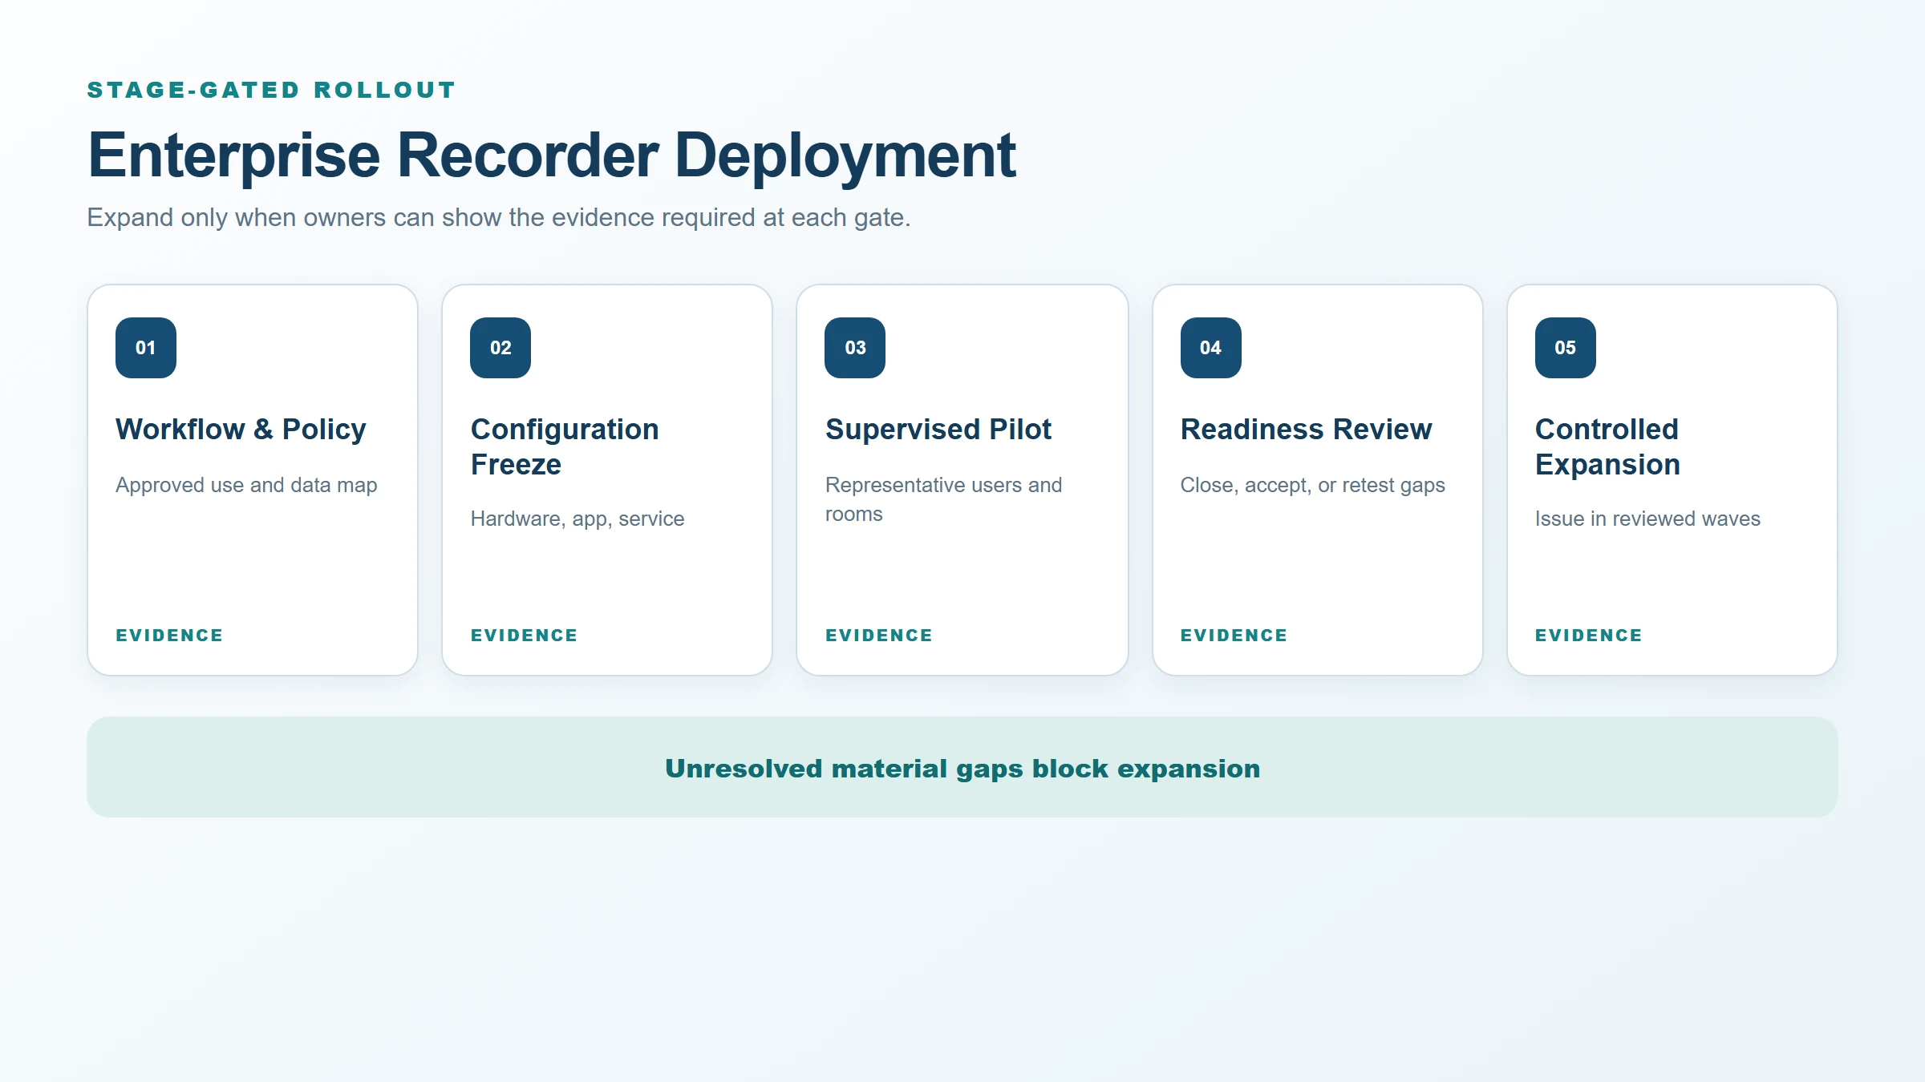The image size is (1925, 1082).
Task: Select the Controlled Expansion card title
Action: [x=1607, y=447]
